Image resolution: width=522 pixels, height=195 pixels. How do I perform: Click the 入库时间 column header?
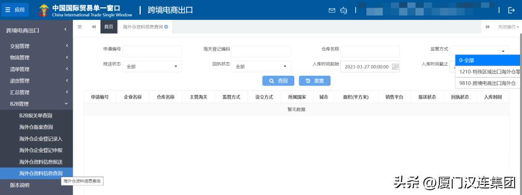coord(493,97)
